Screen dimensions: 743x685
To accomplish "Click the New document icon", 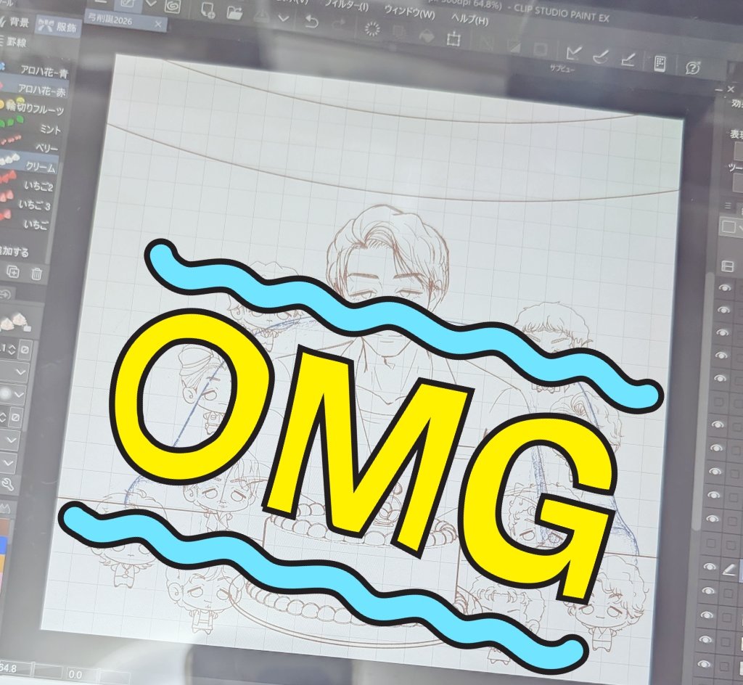I will 208,9.
